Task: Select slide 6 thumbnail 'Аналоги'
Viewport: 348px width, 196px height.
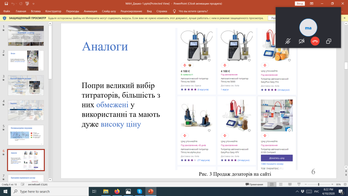Action: 26,160
